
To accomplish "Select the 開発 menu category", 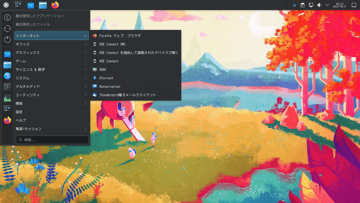I will [x=51, y=103].
